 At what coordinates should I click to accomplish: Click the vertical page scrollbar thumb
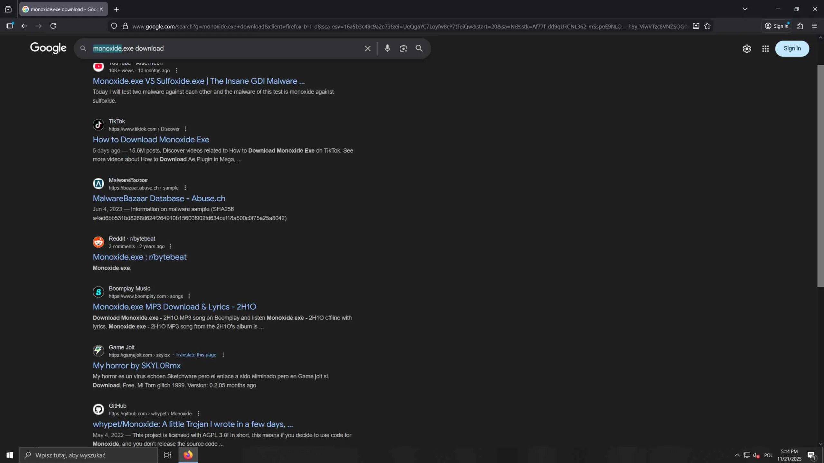pyautogui.click(x=820, y=176)
